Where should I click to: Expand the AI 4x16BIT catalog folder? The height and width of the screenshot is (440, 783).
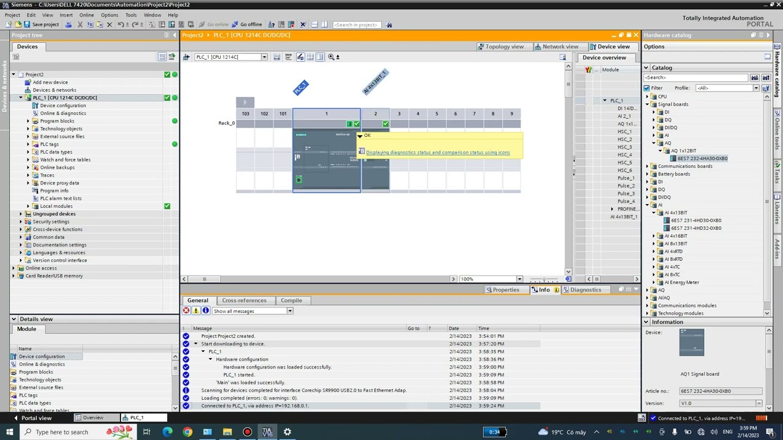(x=653, y=236)
